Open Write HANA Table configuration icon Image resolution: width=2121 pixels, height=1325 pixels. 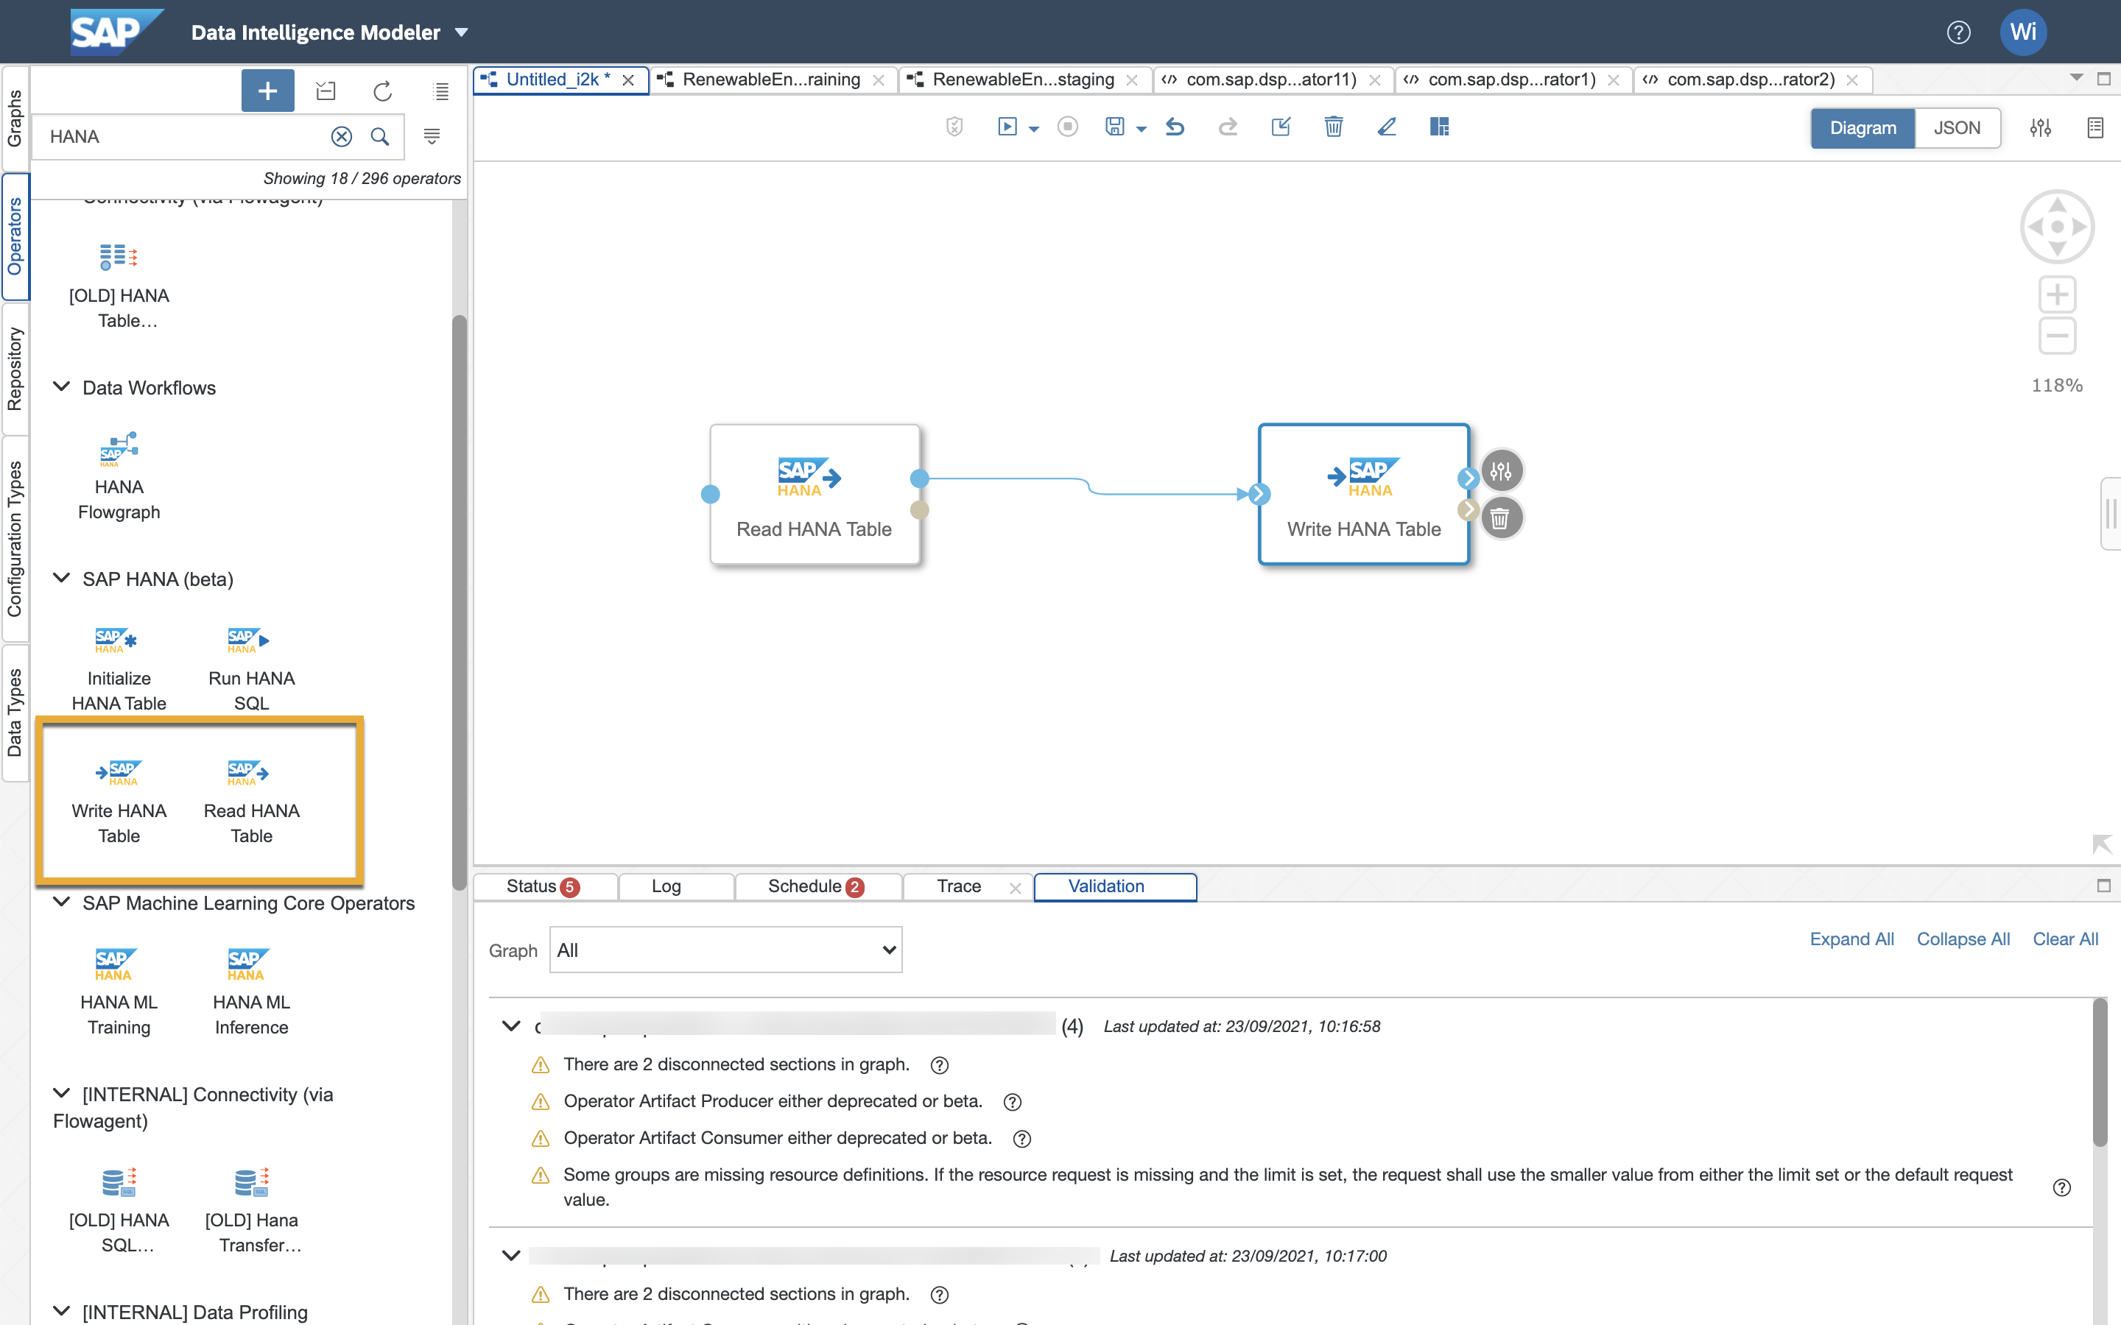[1502, 471]
